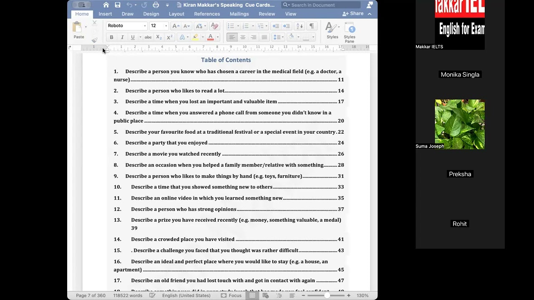Image resolution: width=534 pixels, height=300 pixels.
Task: Increase font size with larger A
Action: (176, 26)
